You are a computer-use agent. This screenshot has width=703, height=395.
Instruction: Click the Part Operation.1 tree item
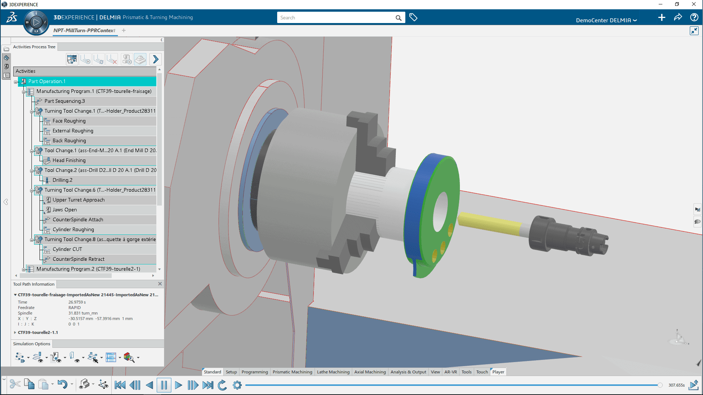click(x=47, y=81)
